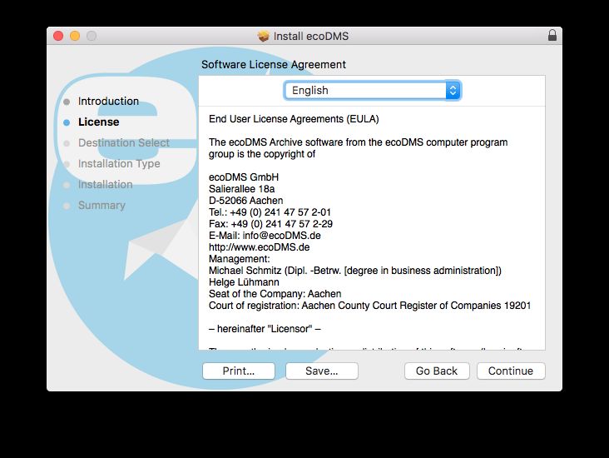Click the 'Install ecoDMS' window title
Screen dimensions: 609x458
click(311, 36)
